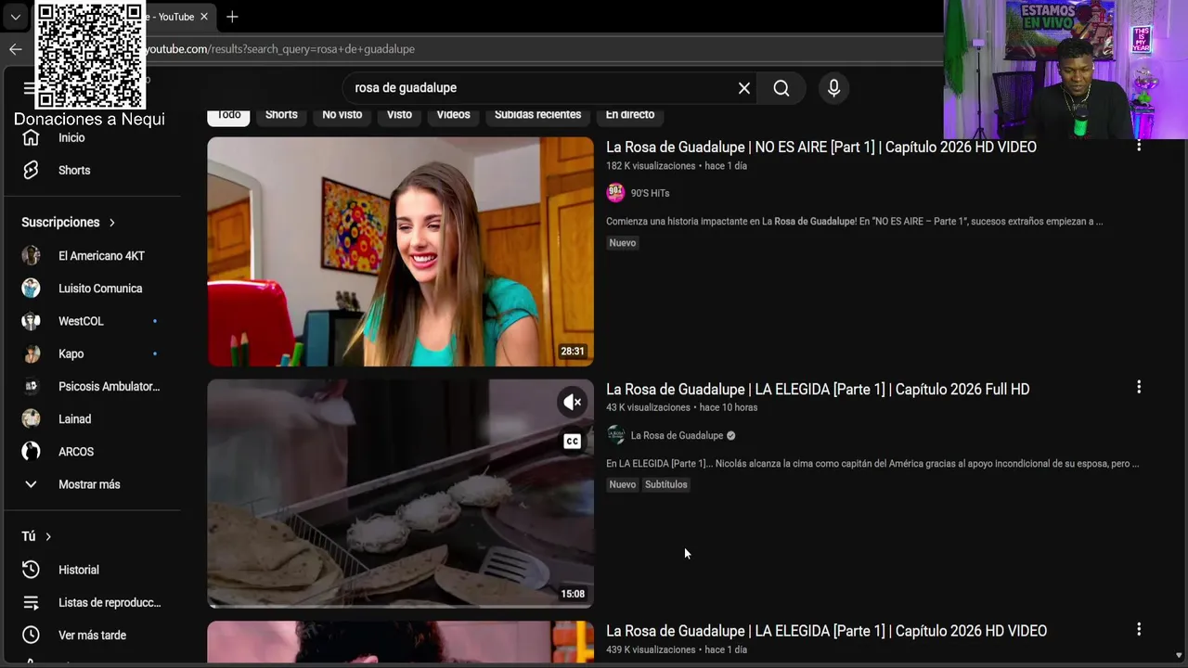The image size is (1188, 668).
Task: Click '43 K visualizaciones' text
Action: coord(648,407)
